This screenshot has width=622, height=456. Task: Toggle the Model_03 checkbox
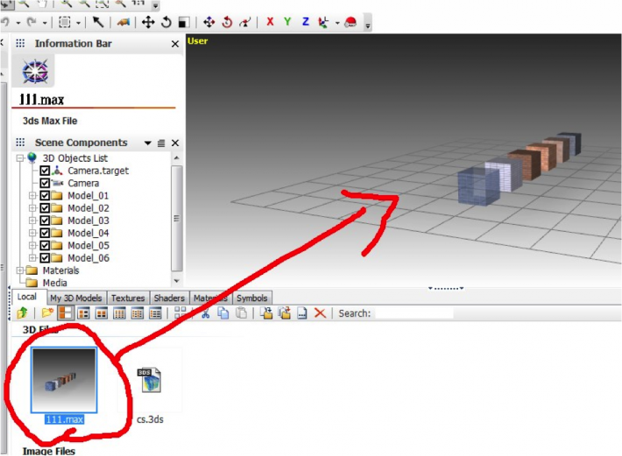click(45, 221)
